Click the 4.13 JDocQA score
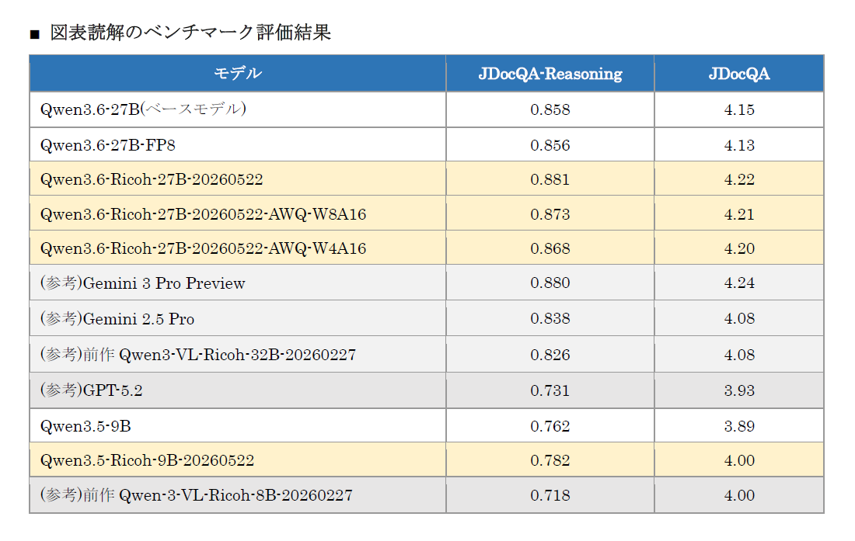Image resolution: width=855 pixels, height=541 pixels. (x=739, y=145)
